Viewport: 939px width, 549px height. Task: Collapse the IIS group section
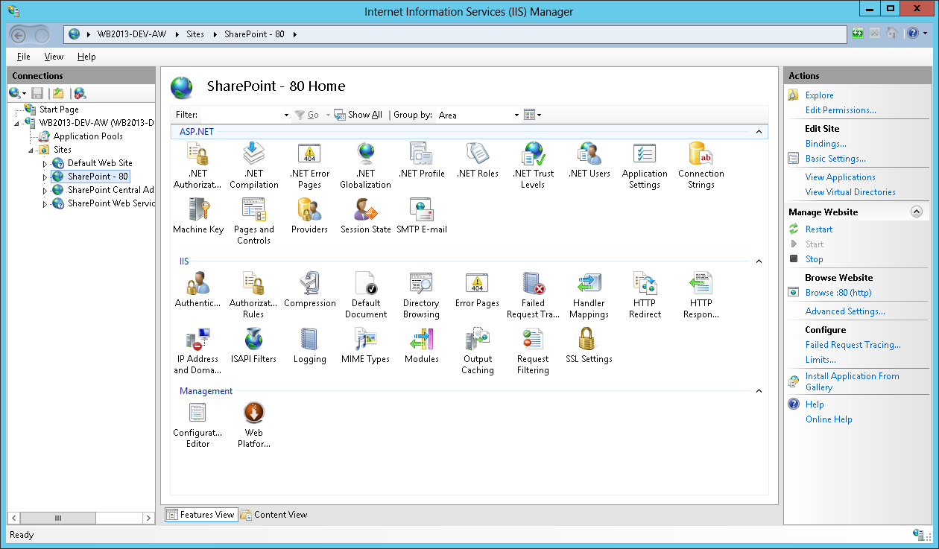[x=759, y=262]
